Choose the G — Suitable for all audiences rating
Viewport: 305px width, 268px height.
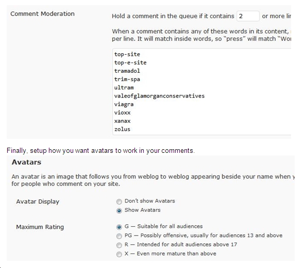[x=119, y=227]
